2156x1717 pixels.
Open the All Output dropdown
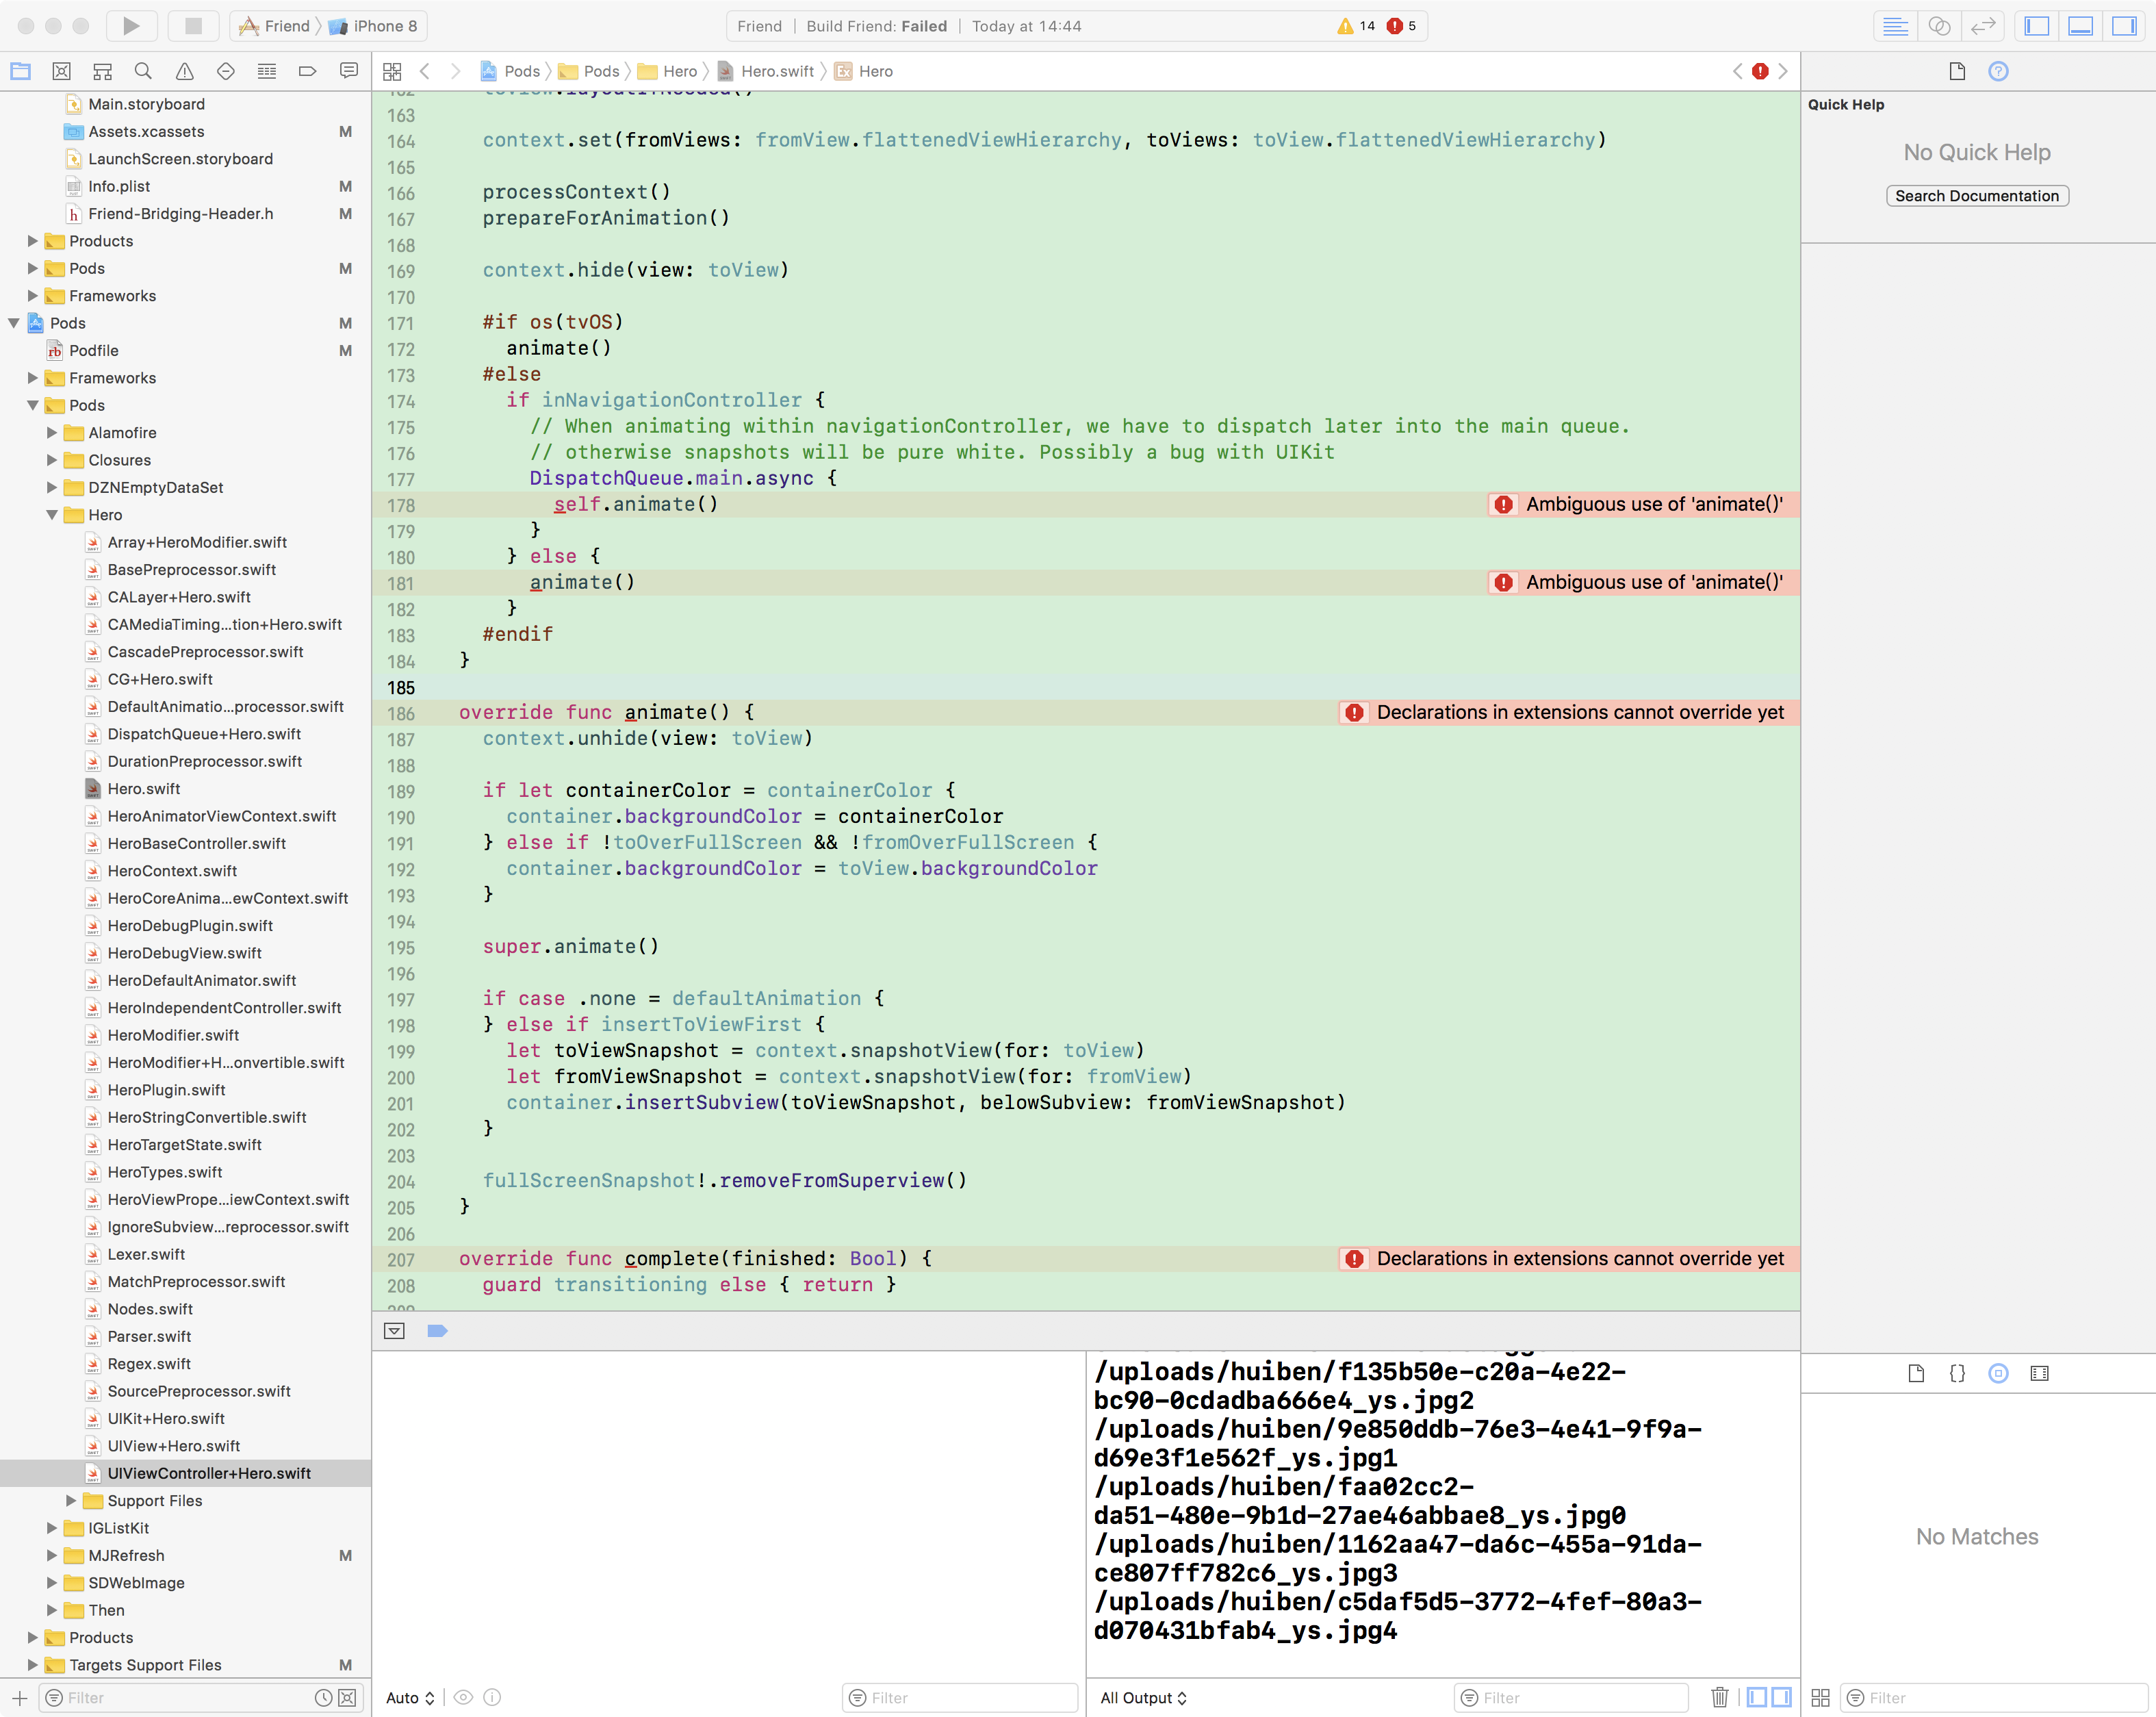click(1143, 1698)
